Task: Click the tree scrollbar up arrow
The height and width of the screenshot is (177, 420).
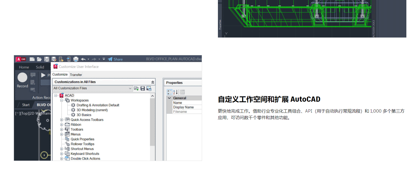Action: pyautogui.click(x=152, y=96)
